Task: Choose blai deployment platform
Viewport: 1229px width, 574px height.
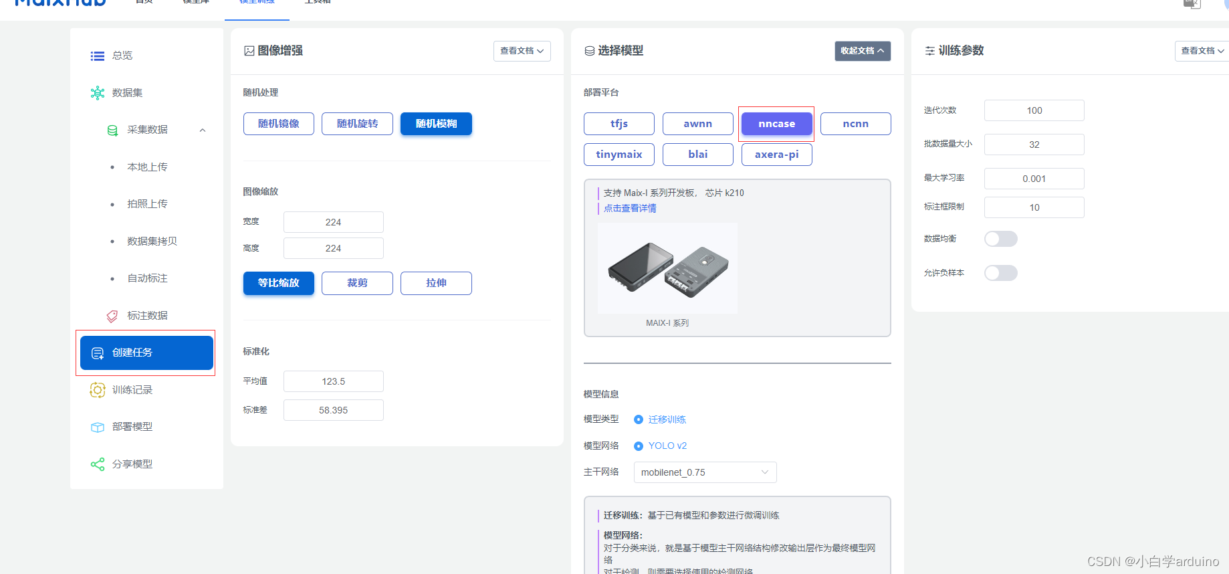Action: tap(698, 155)
